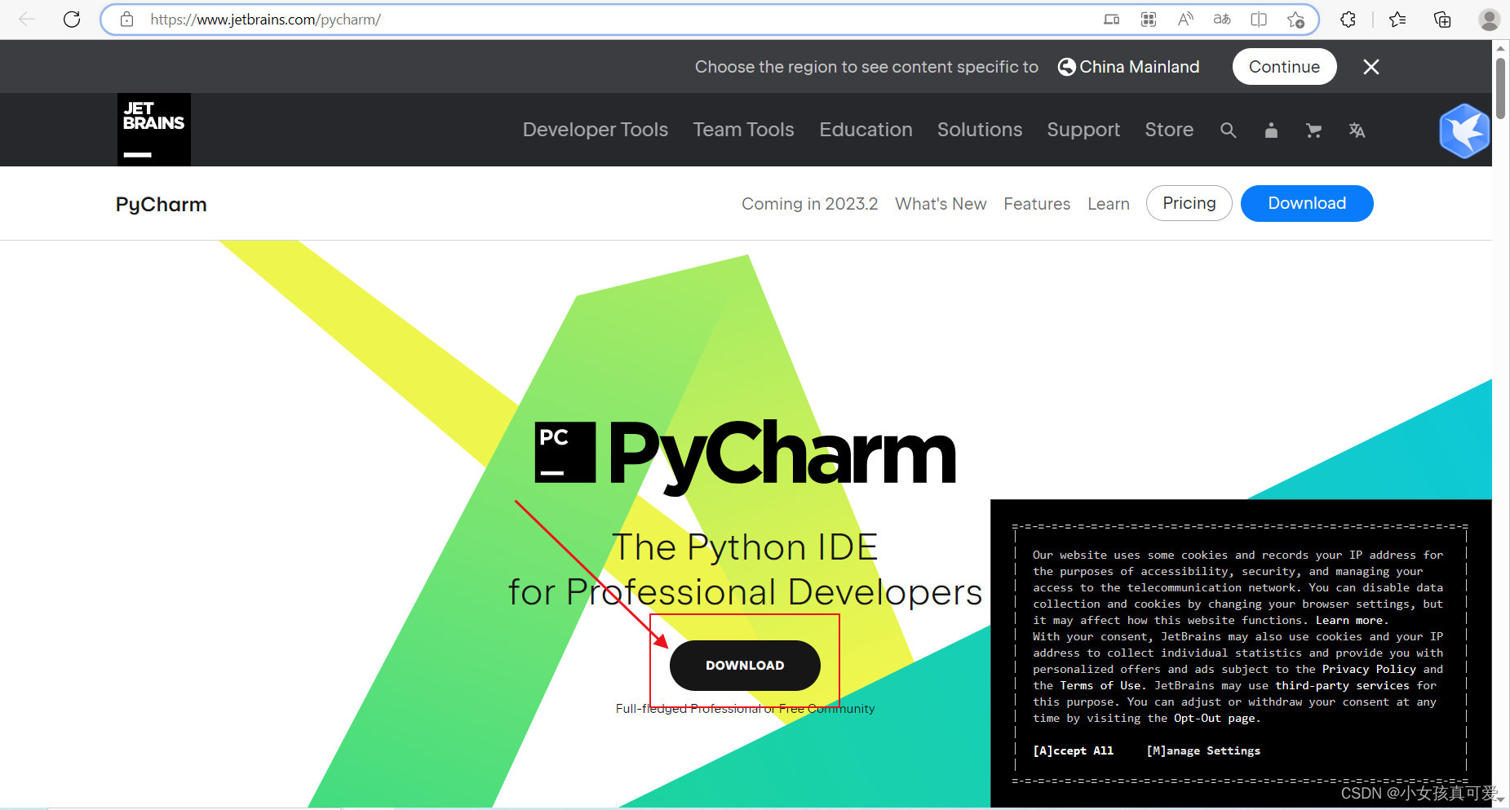This screenshot has height=810, width=1510.
Task: Click the JetBrains logo
Action: click(154, 130)
